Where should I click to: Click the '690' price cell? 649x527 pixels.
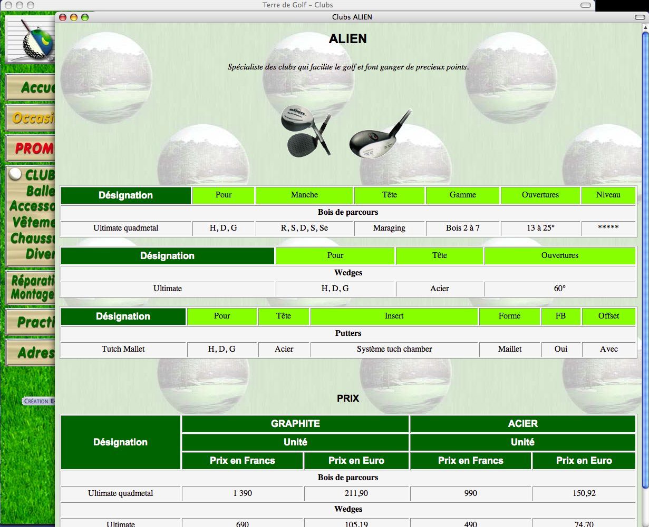[x=243, y=523]
